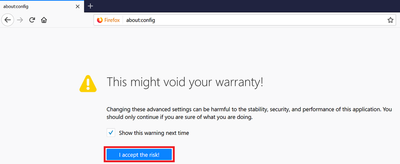Click the about:config text in the URL bar
Image resolution: width=400 pixels, height=164 pixels.
(x=140, y=20)
